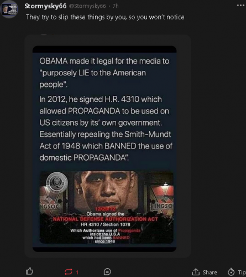Click the Share upload icon
246x277 pixels.
(196, 272)
